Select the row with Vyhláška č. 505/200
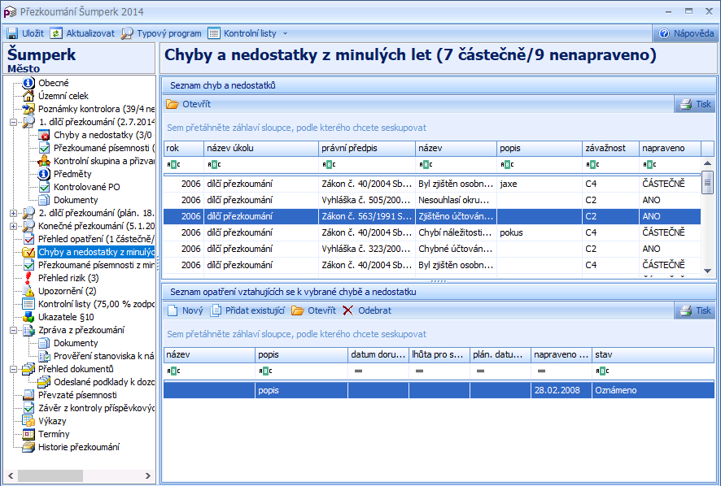The height and width of the screenshot is (486, 721). click(432, 200)
